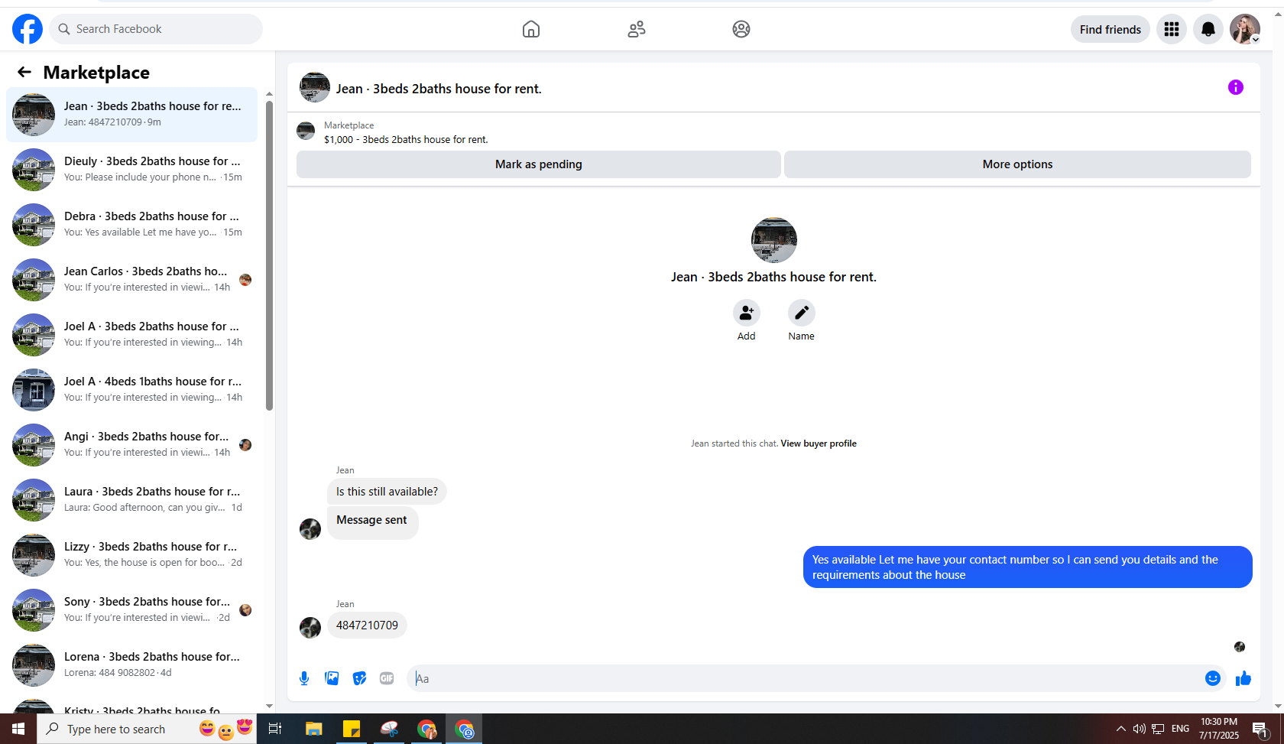Screen dimensions: 1284x744
Task: Open the account profile picture menu
Action: [1245, 29]
